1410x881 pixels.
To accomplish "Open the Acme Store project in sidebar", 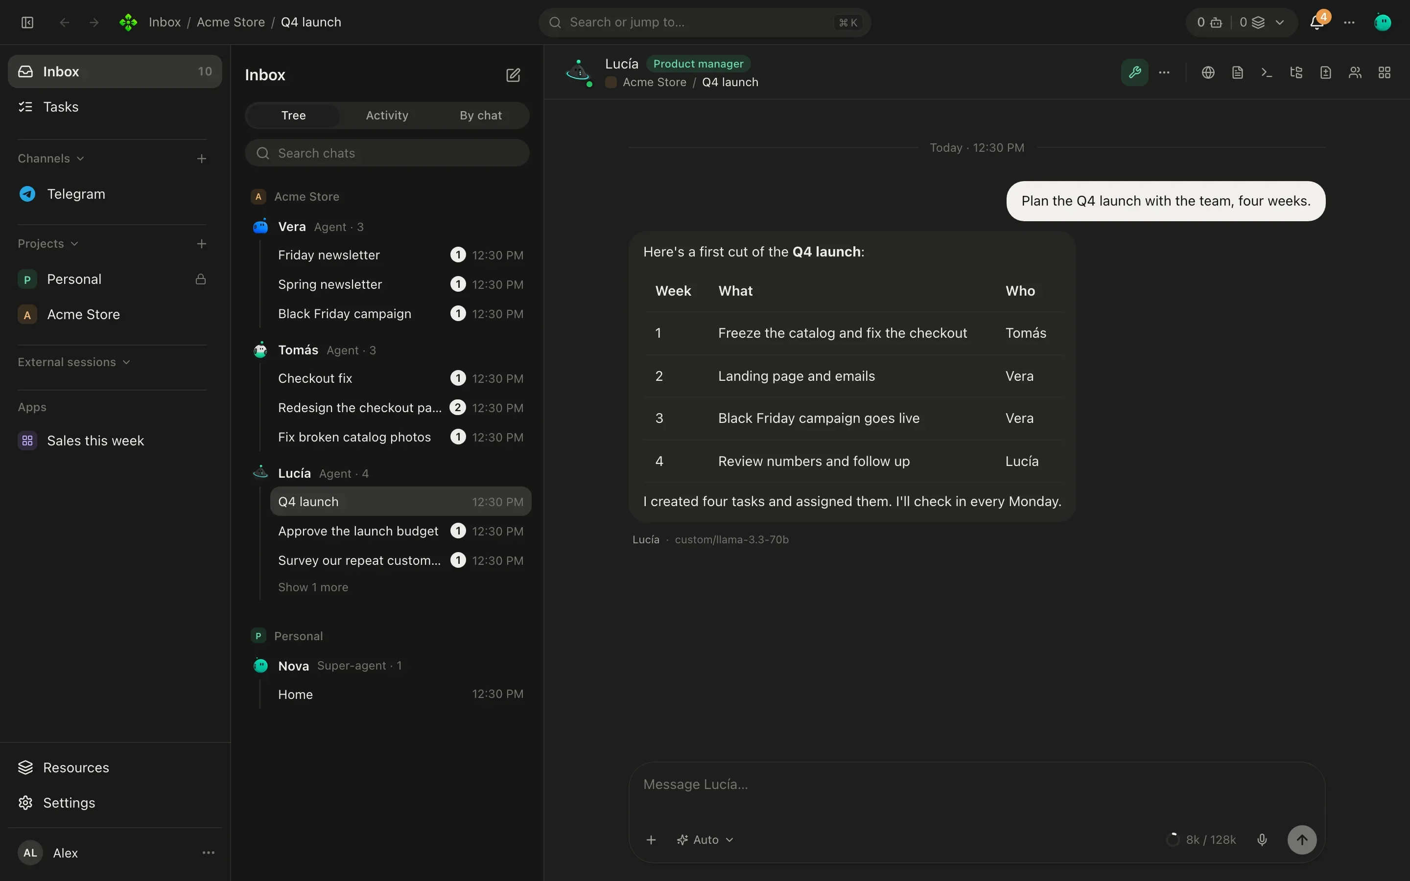I will (x=115, y=314).
